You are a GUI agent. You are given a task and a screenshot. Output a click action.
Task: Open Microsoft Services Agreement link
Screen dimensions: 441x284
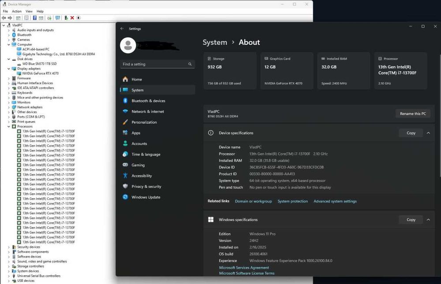244,267
